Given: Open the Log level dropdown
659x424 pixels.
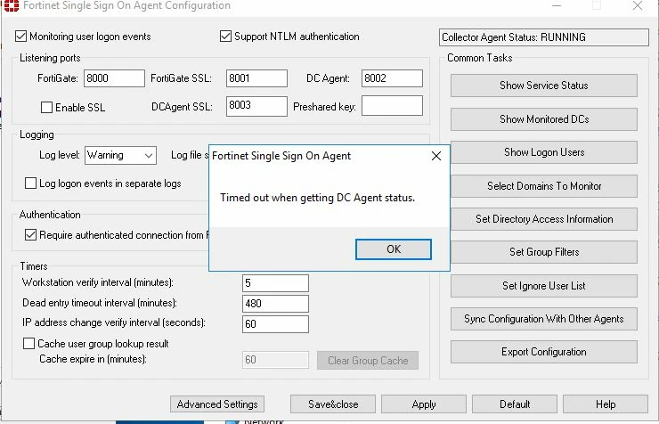Looking at the screenshot, I should pos(120,156).
